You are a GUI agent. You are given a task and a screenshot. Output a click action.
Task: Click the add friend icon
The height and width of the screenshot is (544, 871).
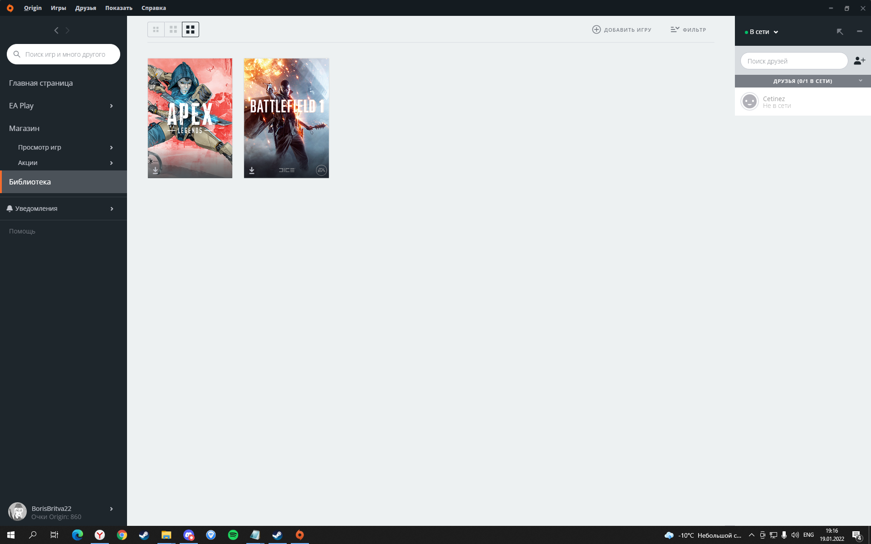[x=860, y=60]
